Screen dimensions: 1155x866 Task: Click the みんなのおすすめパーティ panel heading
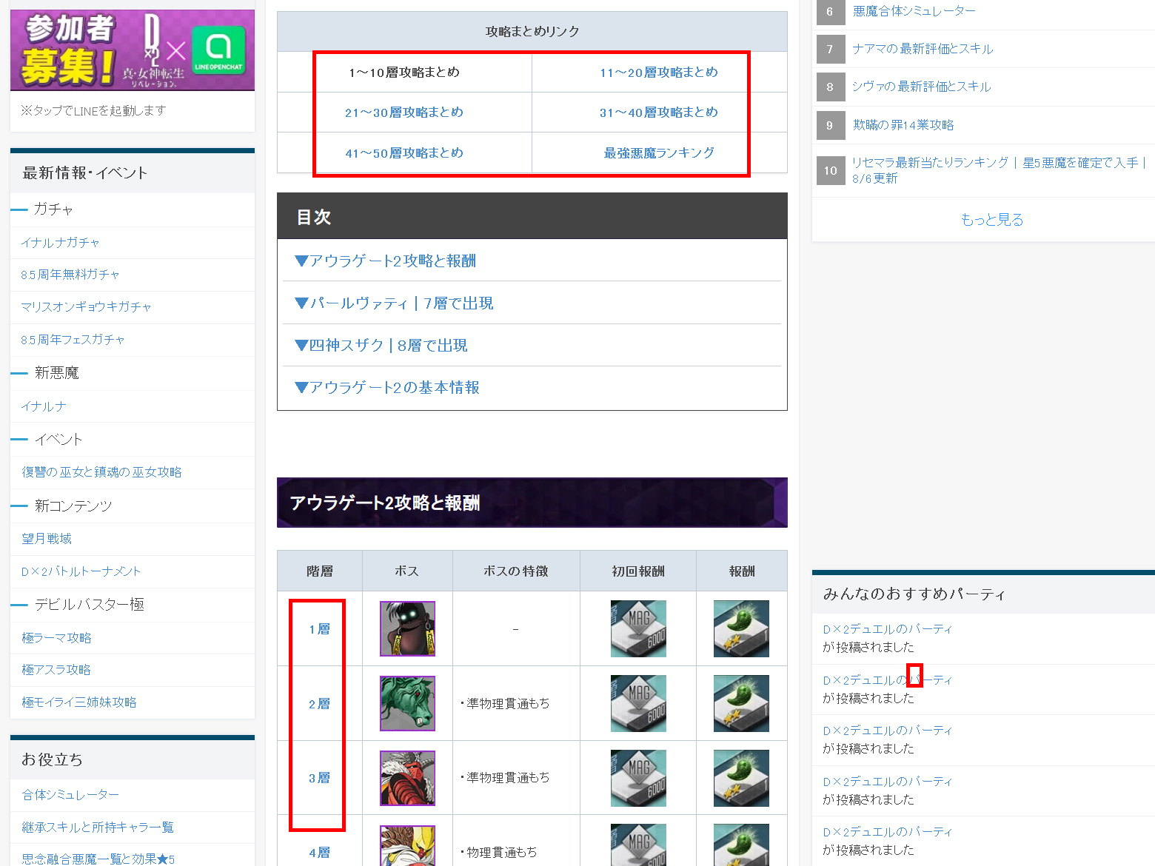[914, 594]
